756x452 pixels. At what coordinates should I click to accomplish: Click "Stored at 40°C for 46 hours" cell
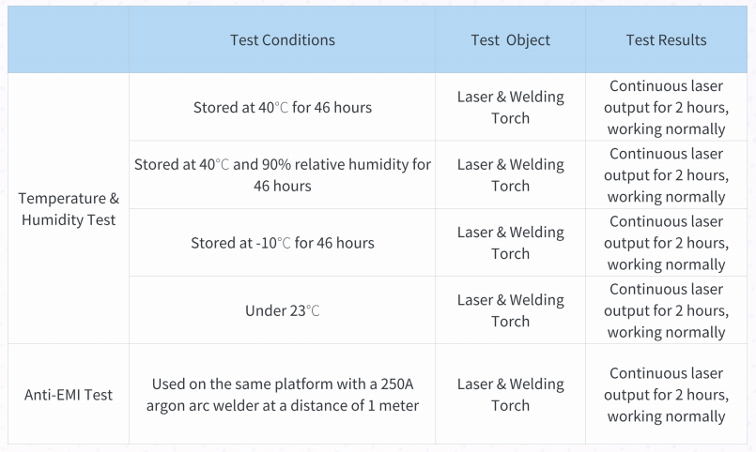pos(282,108)
